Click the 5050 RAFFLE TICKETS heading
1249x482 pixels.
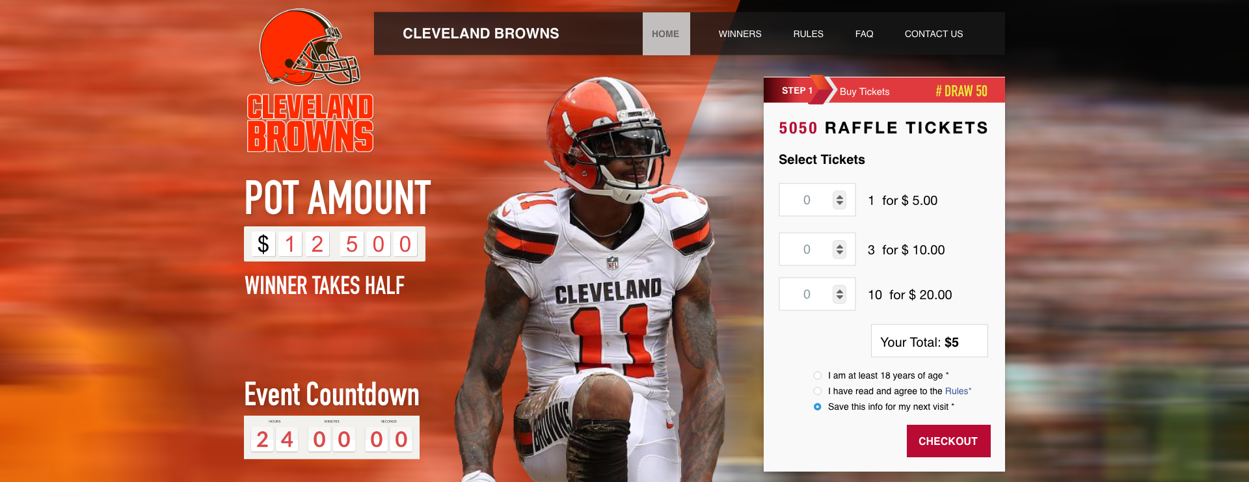[x=883, y=127]
